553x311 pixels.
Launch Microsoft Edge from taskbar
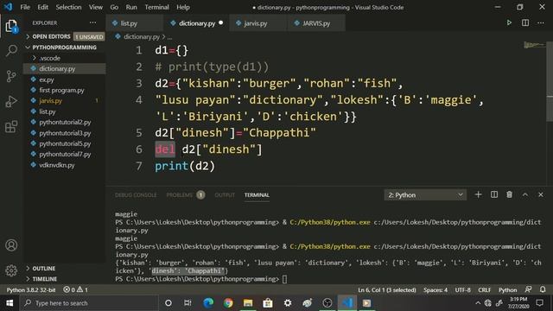(x=208, y=303)
